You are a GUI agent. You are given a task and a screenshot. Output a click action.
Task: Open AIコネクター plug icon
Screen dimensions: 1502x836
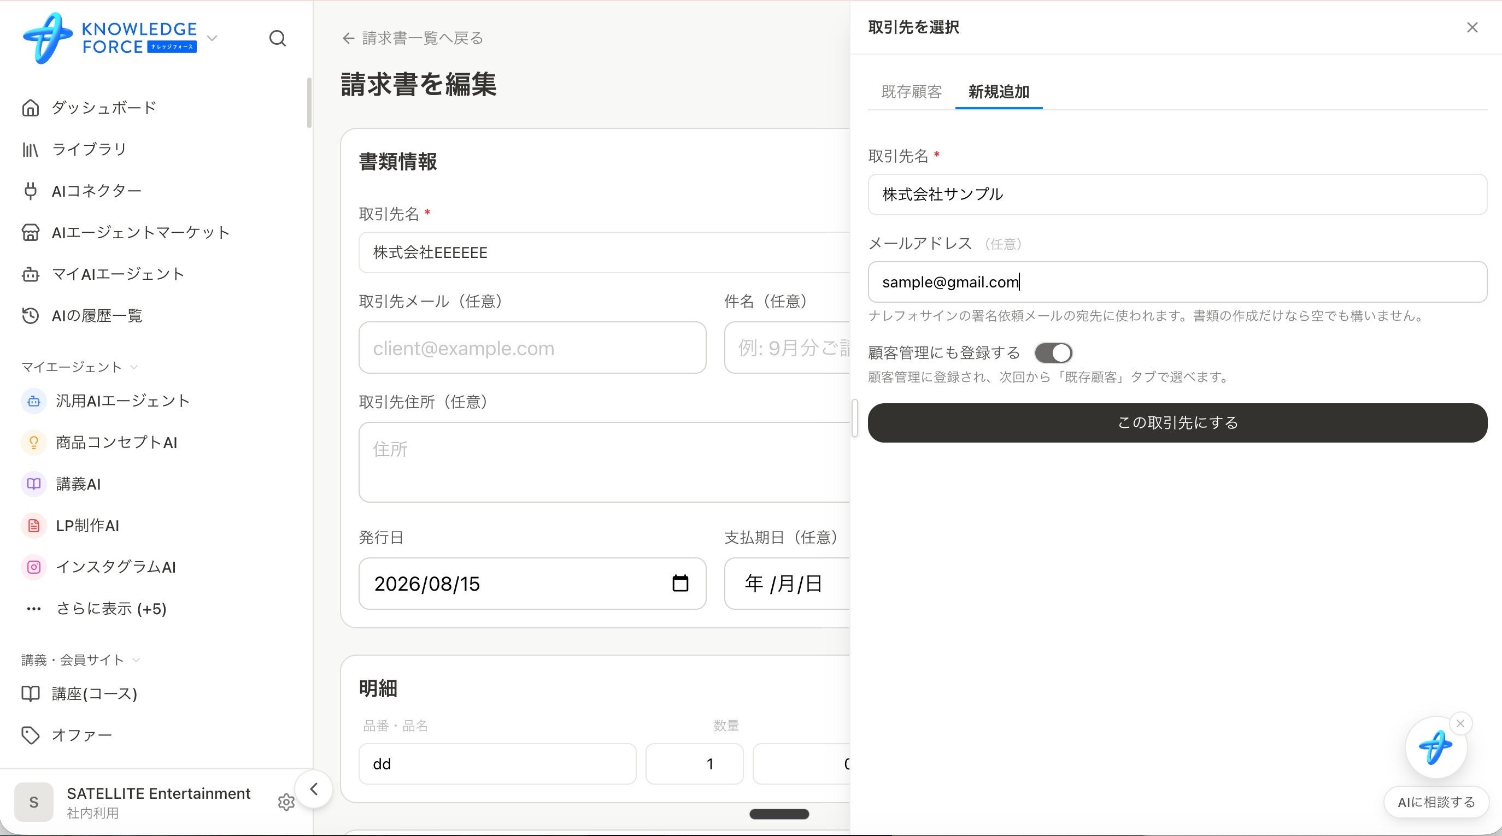(x=30, y=191)
